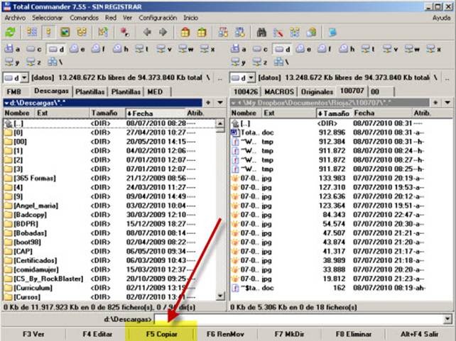Click the Alt+F4 Salir button

419,334
